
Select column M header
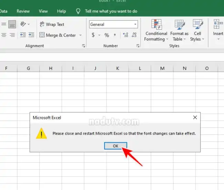tap(162, 68)
